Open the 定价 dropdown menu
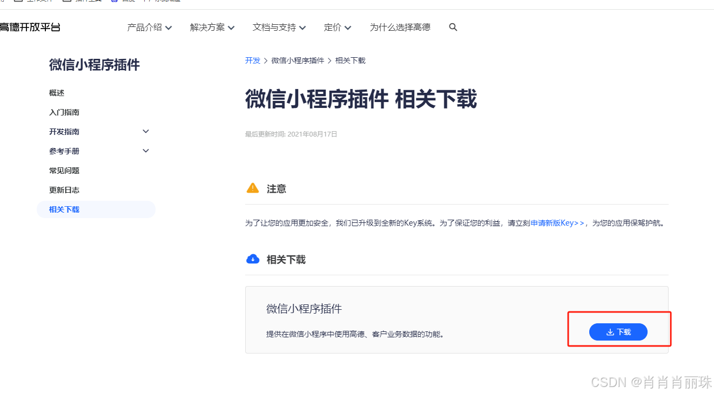Screen dimensions: 714x394 [x=338, y=27]
